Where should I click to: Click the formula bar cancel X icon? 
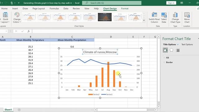(16, 31)
